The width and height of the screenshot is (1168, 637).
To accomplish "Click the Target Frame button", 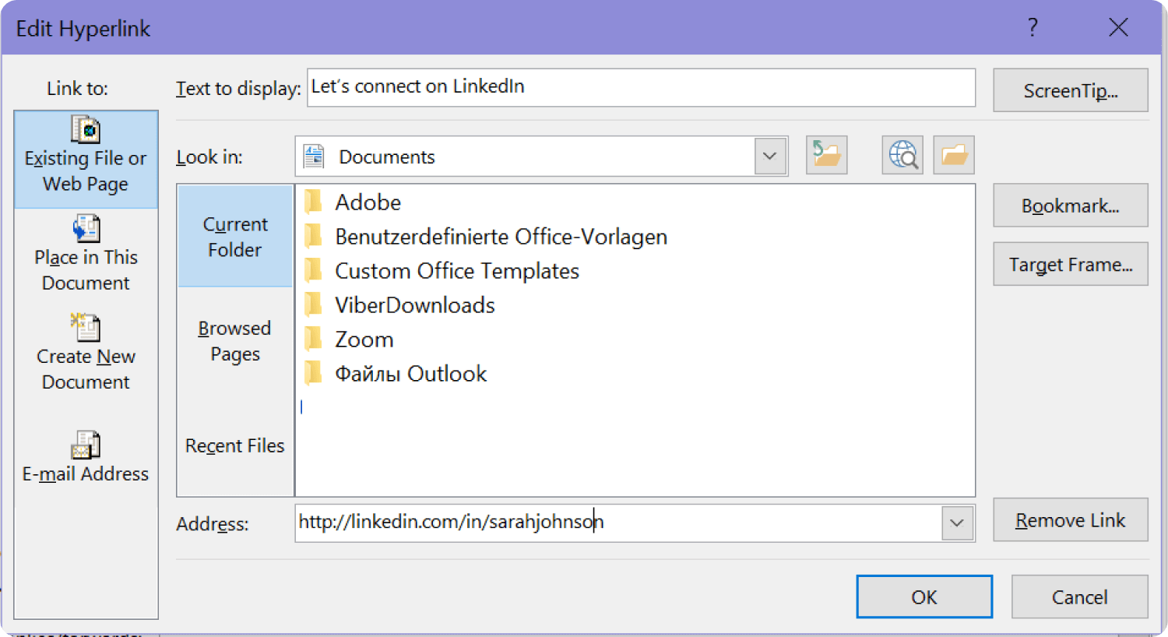I will tap(1071, 264).
